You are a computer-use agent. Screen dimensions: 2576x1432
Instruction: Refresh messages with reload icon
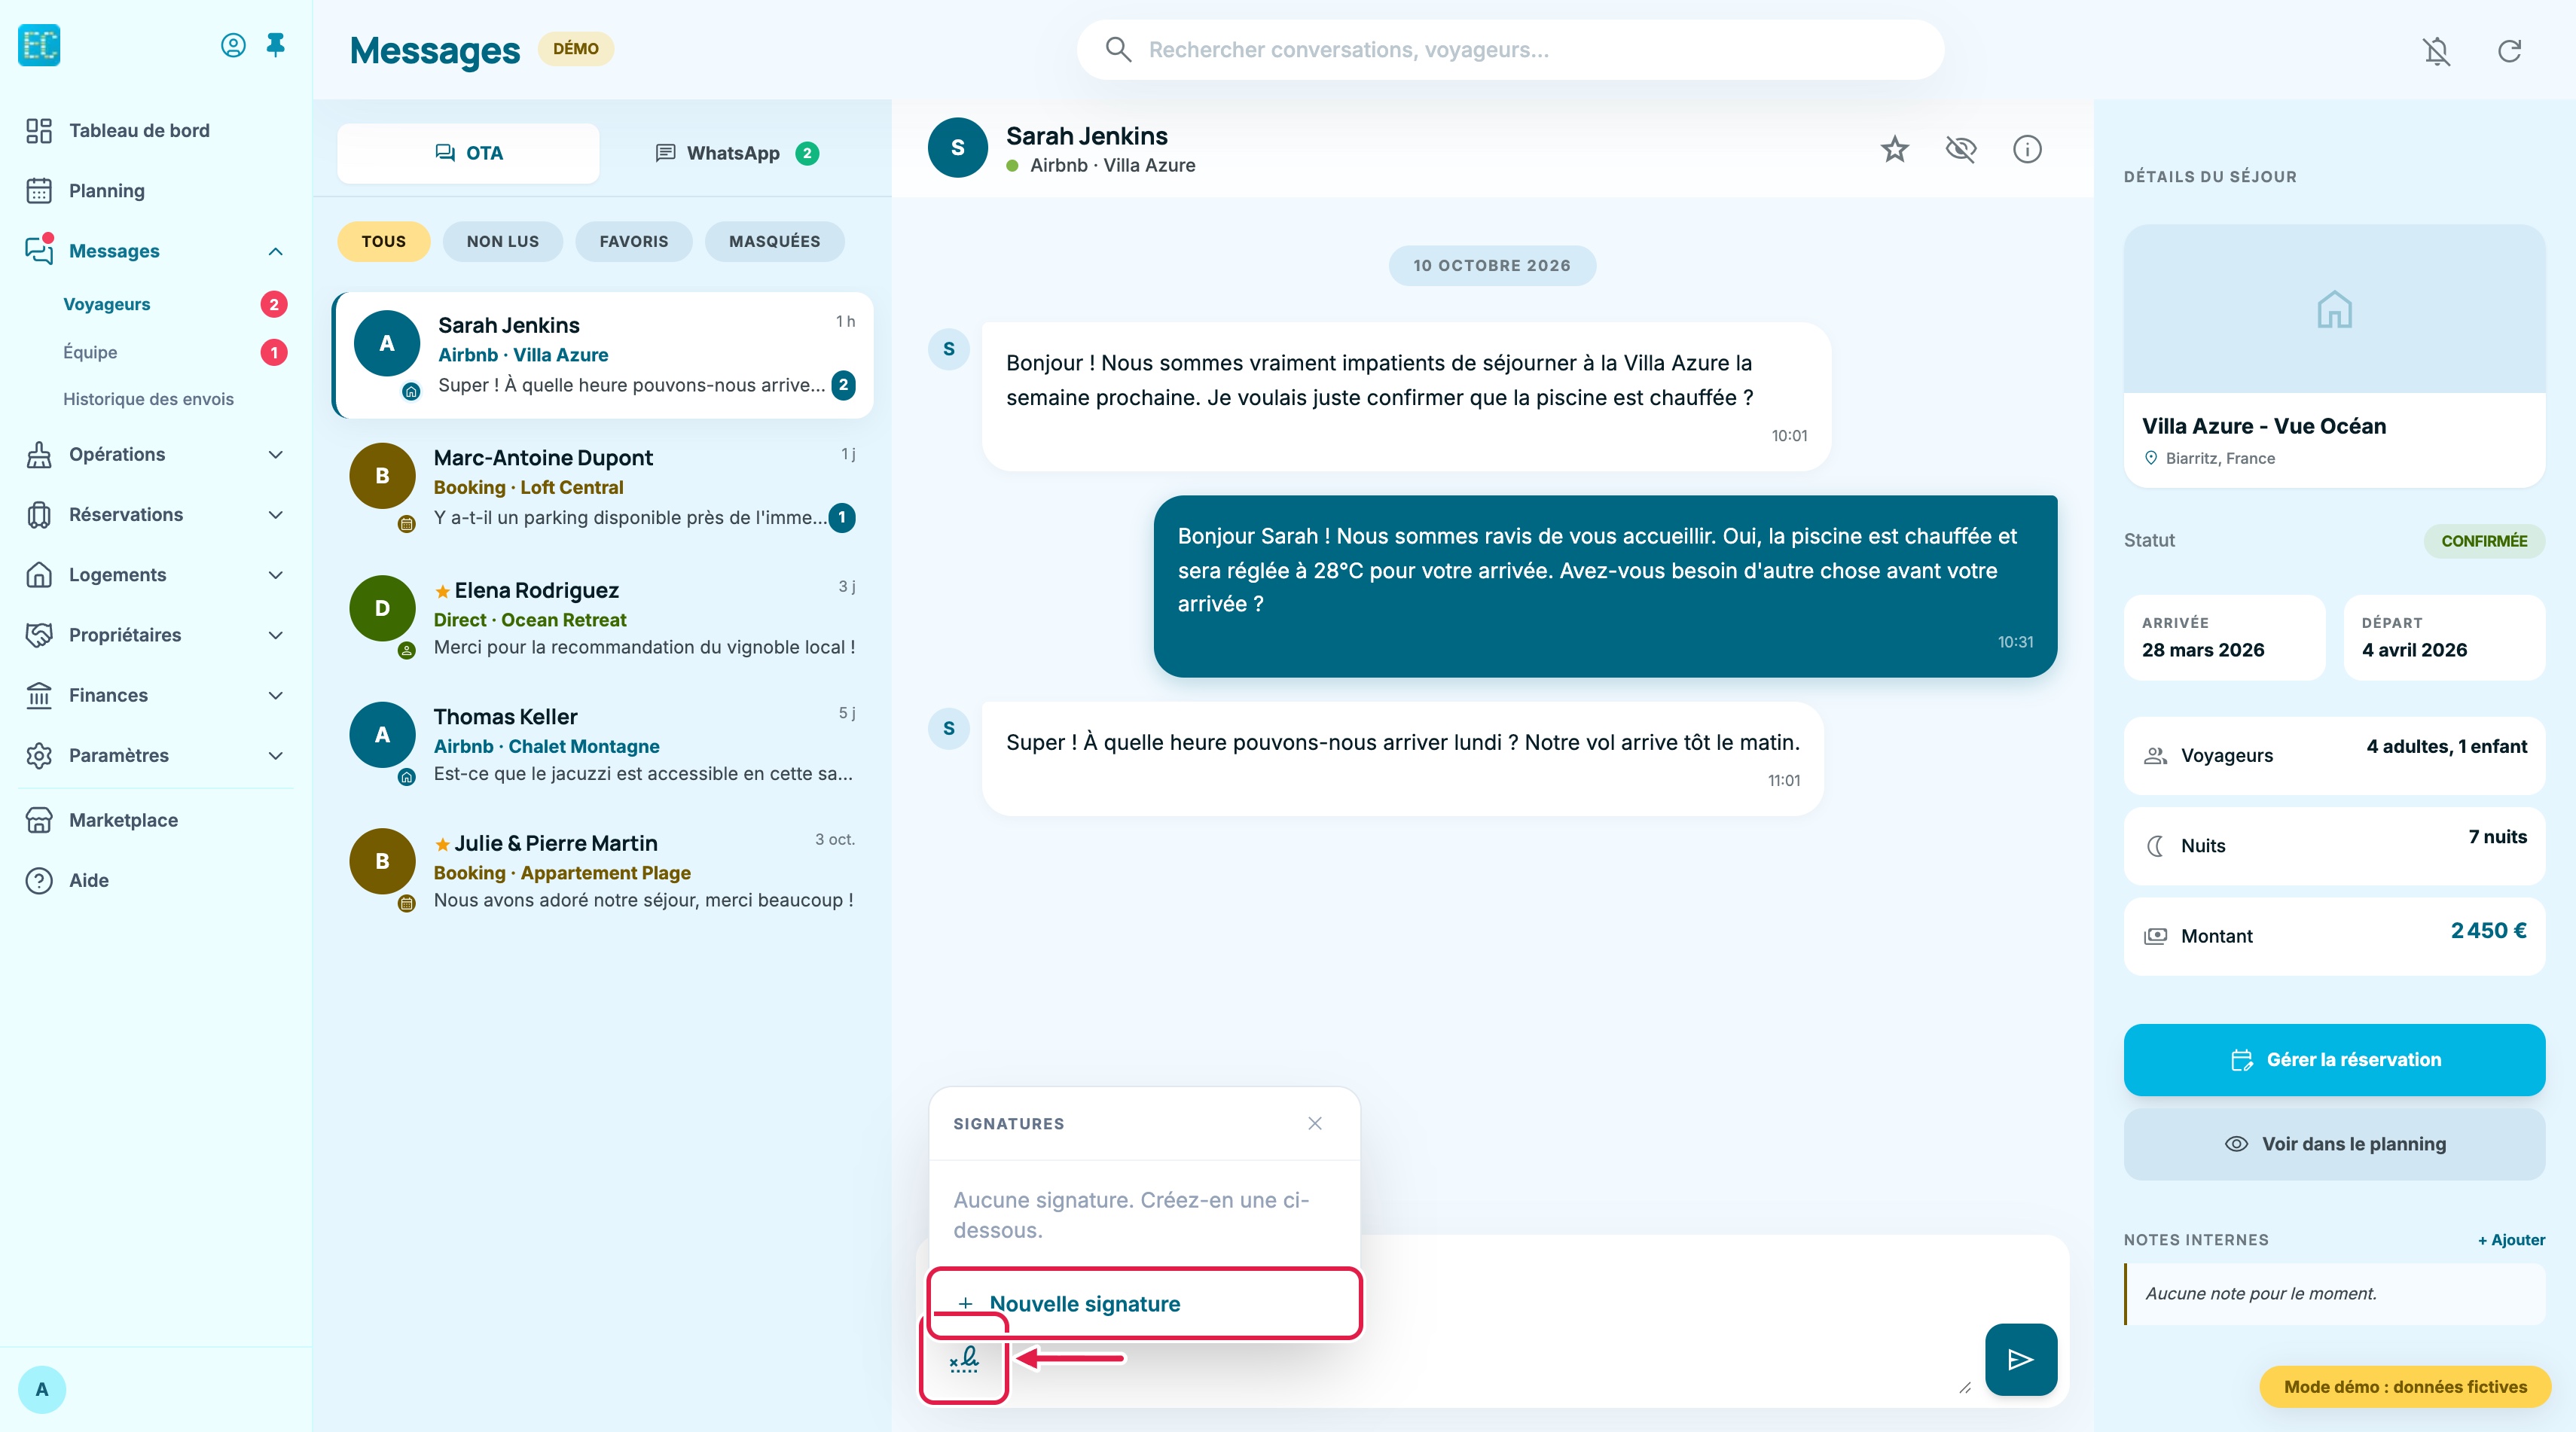pyautogui.click(x=2509, y=51)
